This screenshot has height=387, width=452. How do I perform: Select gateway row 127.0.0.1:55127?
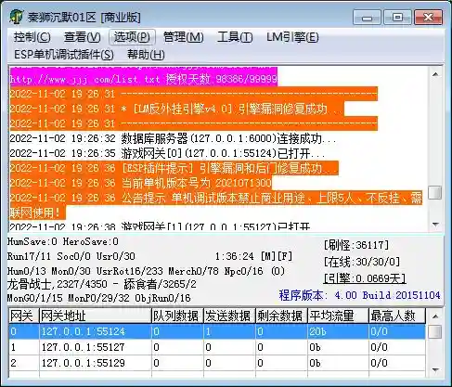pos(217,347)
